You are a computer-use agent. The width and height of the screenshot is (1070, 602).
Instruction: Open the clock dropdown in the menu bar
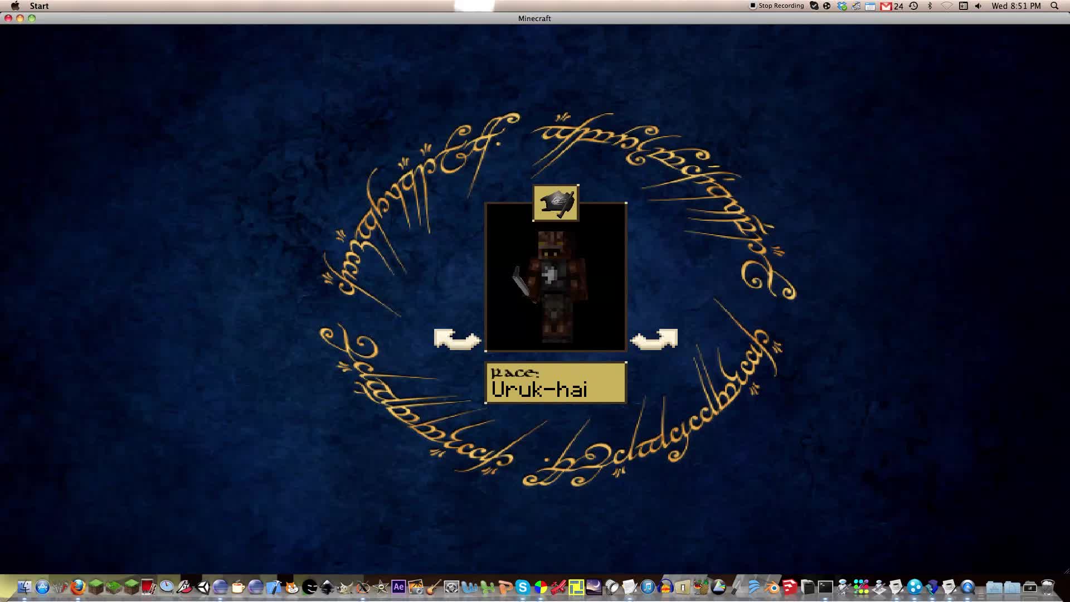(1015, 6)
